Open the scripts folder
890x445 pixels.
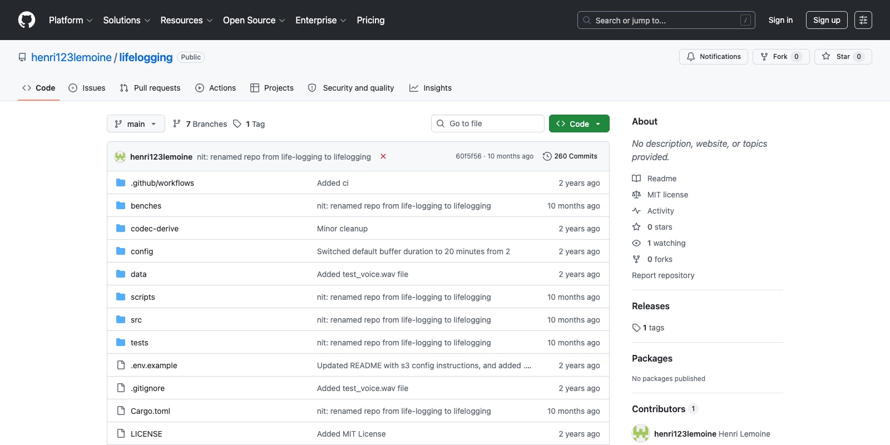click(x=143, y=297)
